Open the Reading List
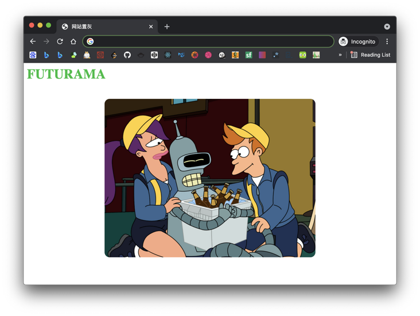Image resolution: width=420 pixels, height=316 pixels. (x=371, y=55)
